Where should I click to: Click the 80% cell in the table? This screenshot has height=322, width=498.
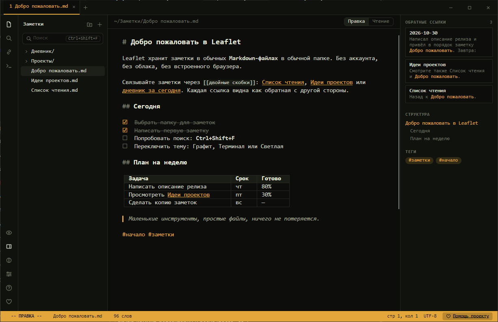[273, 187]
